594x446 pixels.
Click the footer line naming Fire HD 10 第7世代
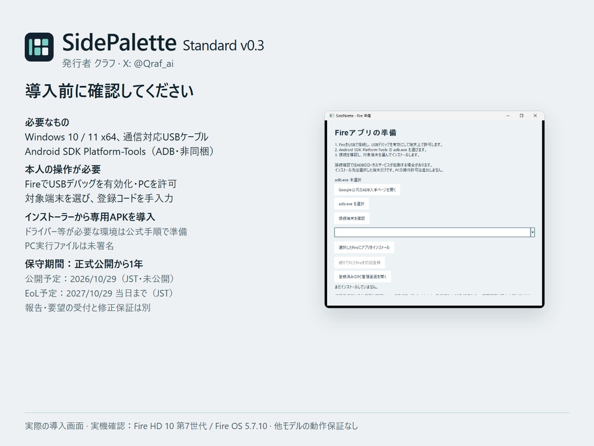click(x=191, y=426)
